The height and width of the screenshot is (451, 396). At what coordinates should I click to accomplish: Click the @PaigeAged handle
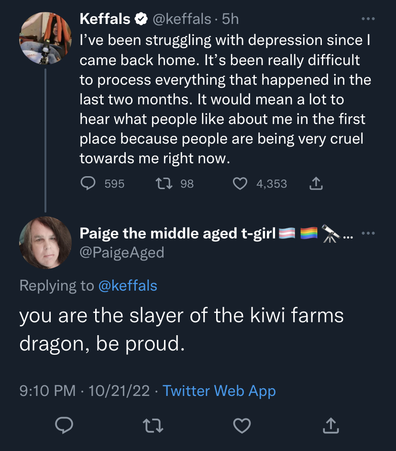coord(122,252)
